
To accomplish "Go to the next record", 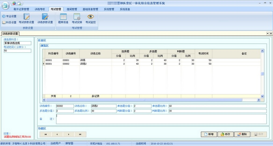I will (x=69, y=134).
